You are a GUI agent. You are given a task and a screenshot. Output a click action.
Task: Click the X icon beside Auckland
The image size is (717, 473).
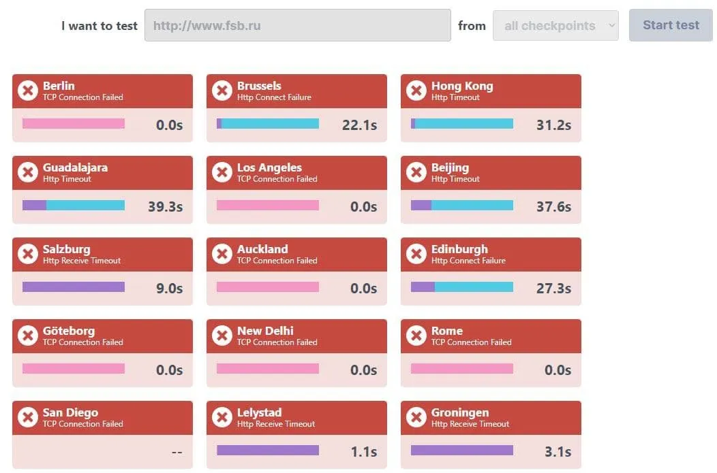click(222, 254)
